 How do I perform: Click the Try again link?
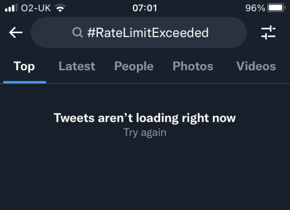(x=145, y=132)
